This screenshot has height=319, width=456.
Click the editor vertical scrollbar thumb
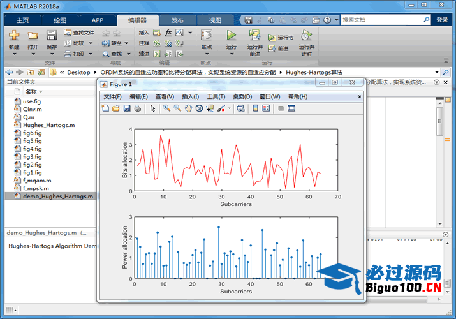tap(439, 121)
